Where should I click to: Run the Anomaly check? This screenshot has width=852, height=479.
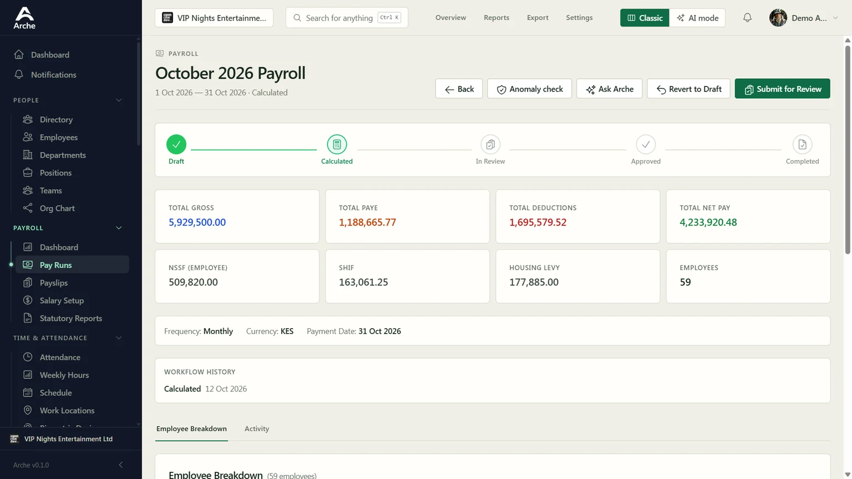[529, 89]
